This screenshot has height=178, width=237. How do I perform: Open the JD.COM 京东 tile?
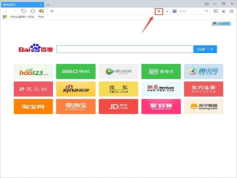click(118, 106)
